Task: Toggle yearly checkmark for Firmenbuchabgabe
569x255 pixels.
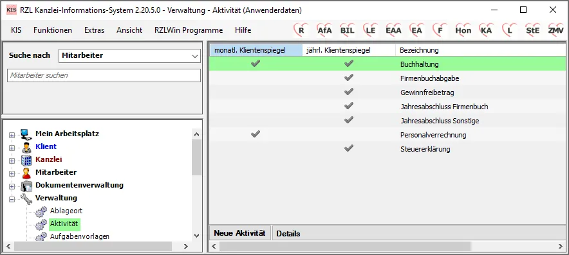Action: (x=349, y=78)
